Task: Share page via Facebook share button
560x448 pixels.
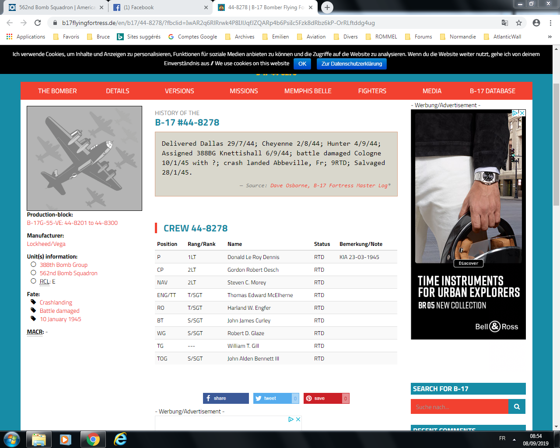Action: tap(226, 398)
